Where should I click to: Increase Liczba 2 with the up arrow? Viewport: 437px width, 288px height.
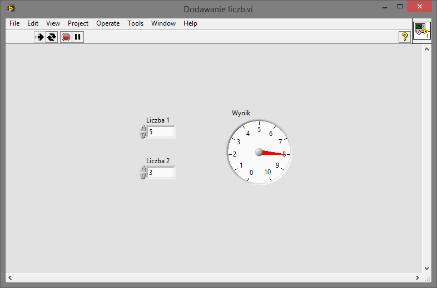pyautogui.click(x=143, y=169)
